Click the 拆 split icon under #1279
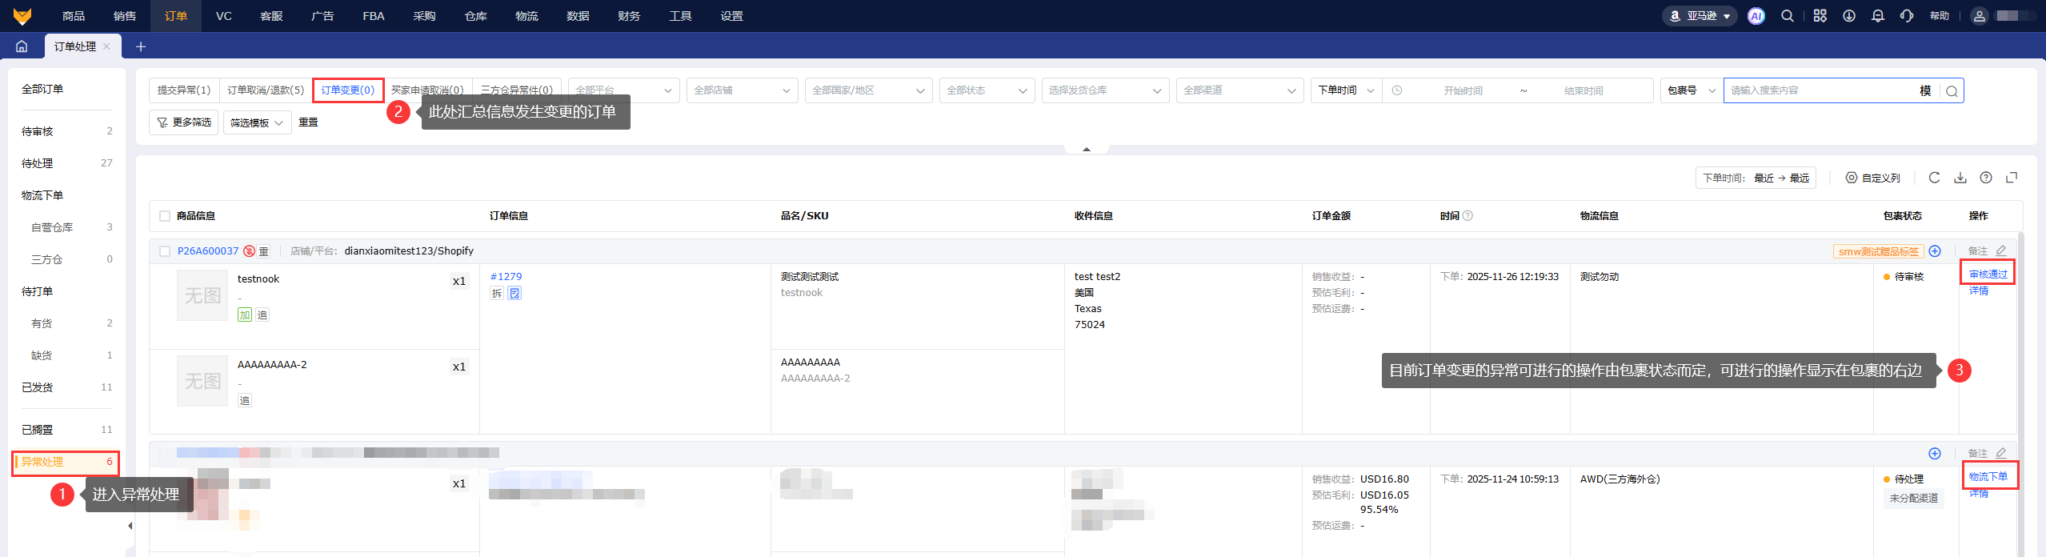The width and height of the screenshot is (2046, 557). 497,294
